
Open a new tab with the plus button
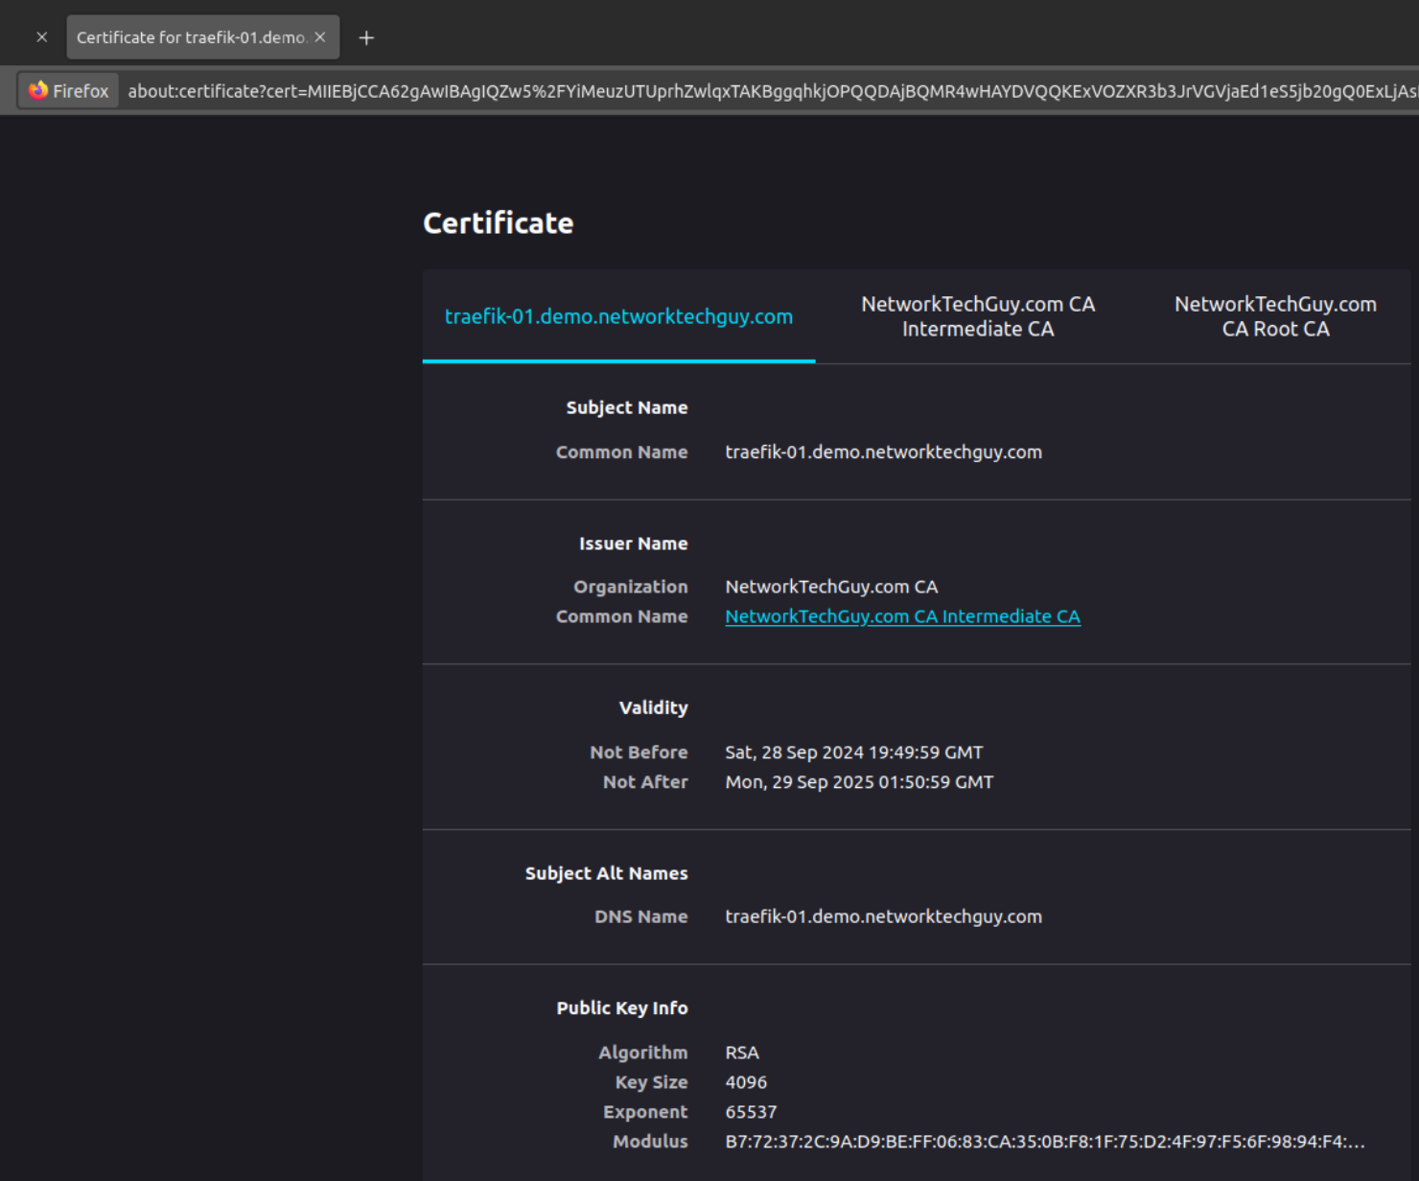(366, 38)
